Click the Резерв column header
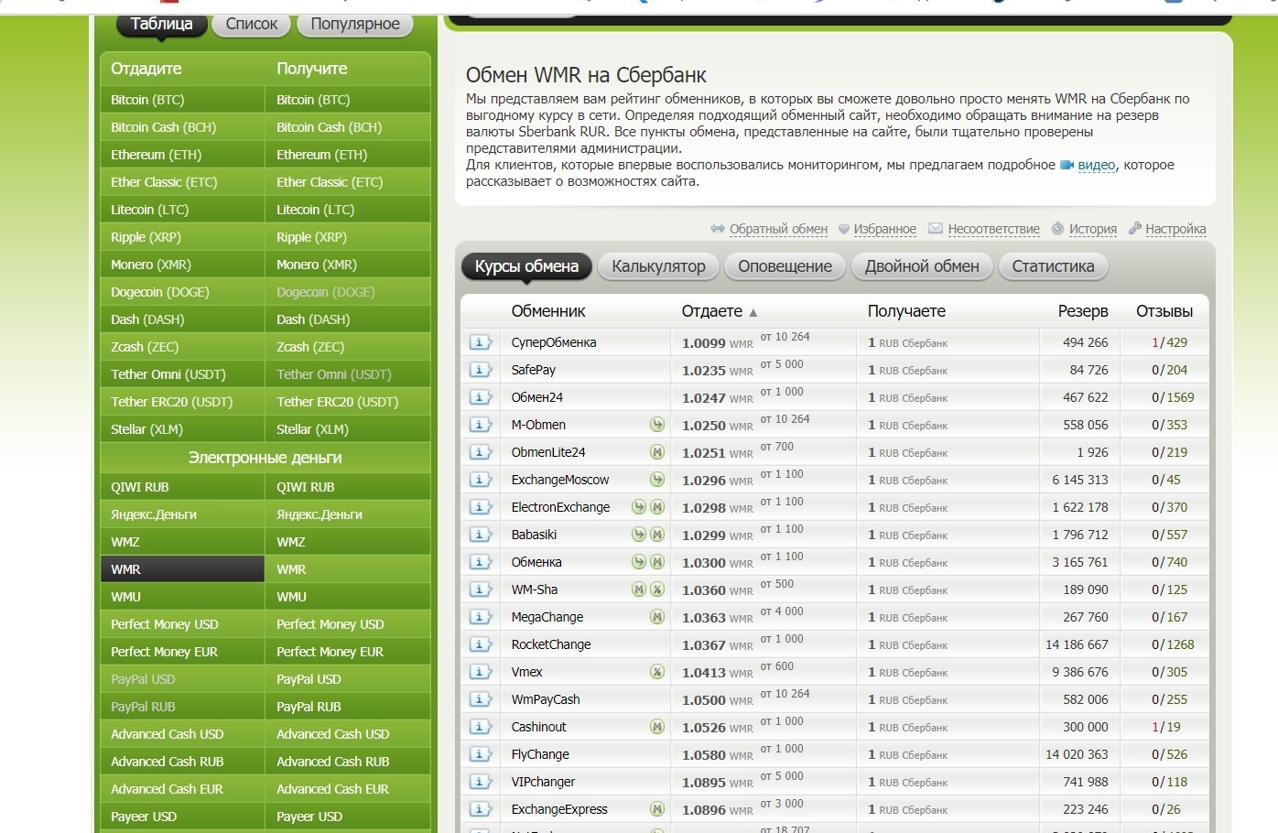 1083,311
